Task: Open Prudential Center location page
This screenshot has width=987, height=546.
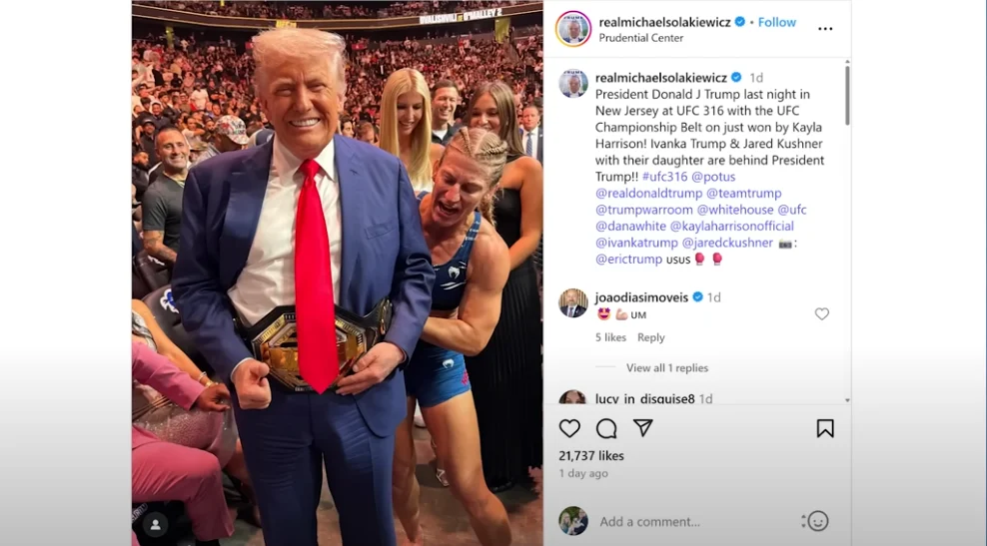Action: pyautogui.click(x=640, y=38)
